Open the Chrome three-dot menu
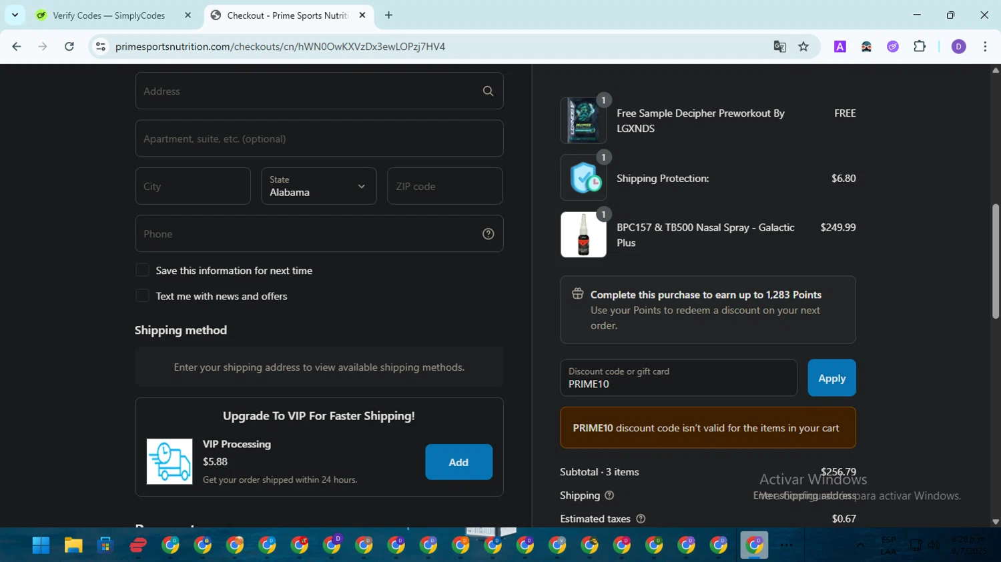The image size is (1001, 562). point(985,47)
